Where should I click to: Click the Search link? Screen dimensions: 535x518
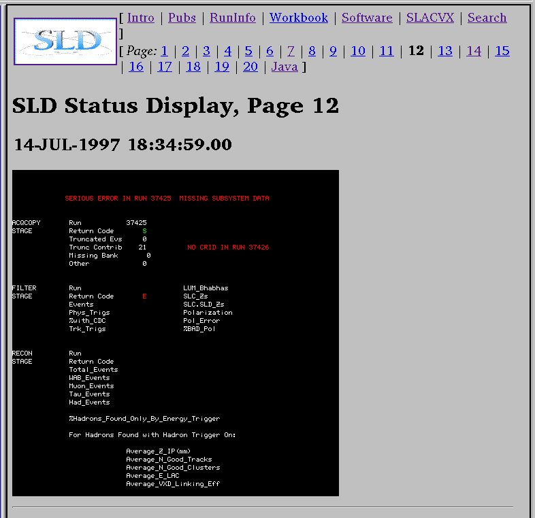[487, 18]
